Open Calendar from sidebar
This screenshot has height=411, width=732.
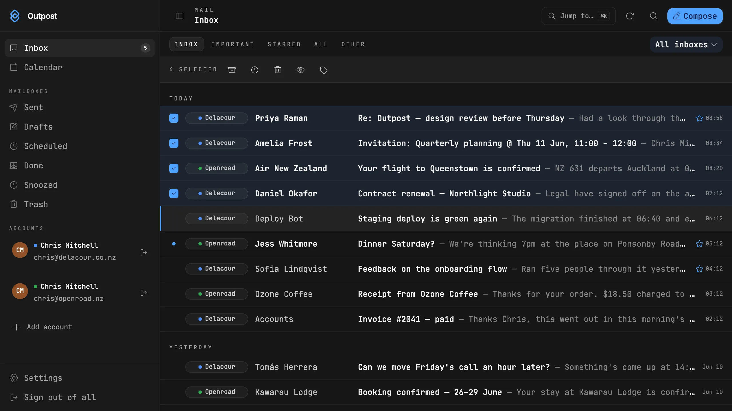click(80, 67)
